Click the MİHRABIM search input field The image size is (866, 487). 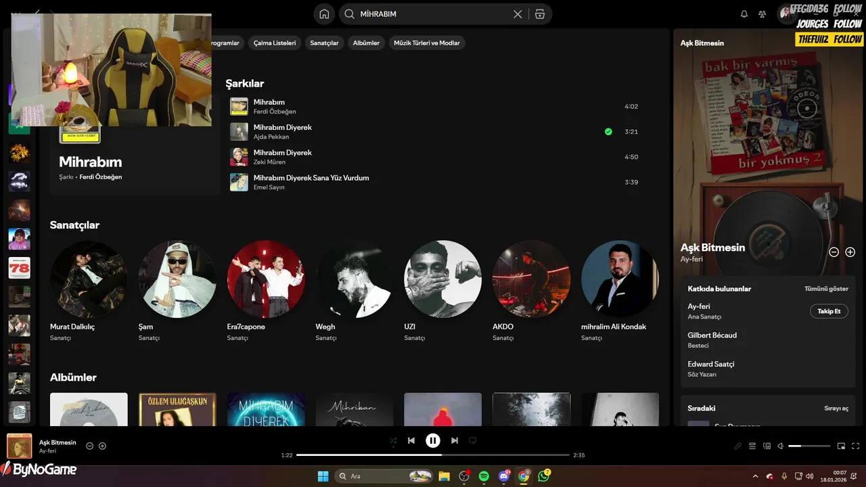(433, 14)
